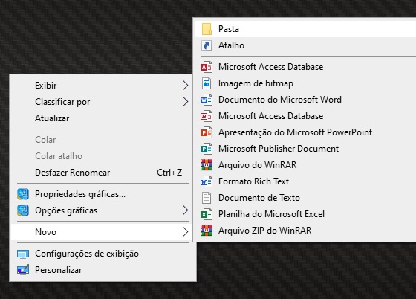Open Configurações de exibição

pos(103,254)
